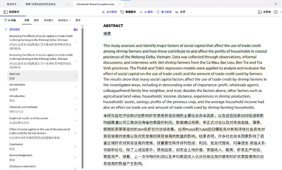Switch to the 阅读重点 tab
The height and width of the screenshot is (170, 282).
48,20
